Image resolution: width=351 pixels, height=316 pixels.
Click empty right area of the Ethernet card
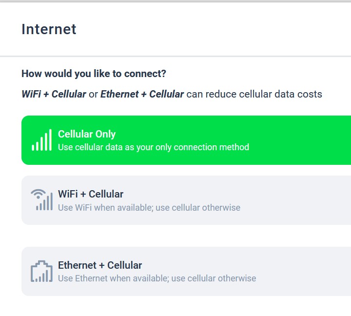pos(312,272)
